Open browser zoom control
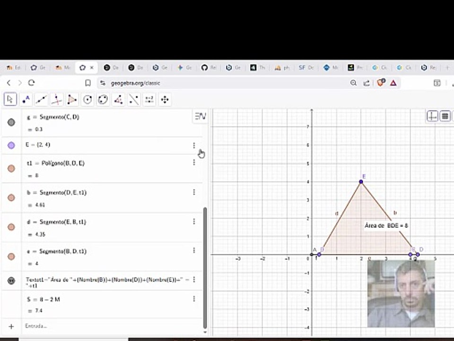 [353, 83]
